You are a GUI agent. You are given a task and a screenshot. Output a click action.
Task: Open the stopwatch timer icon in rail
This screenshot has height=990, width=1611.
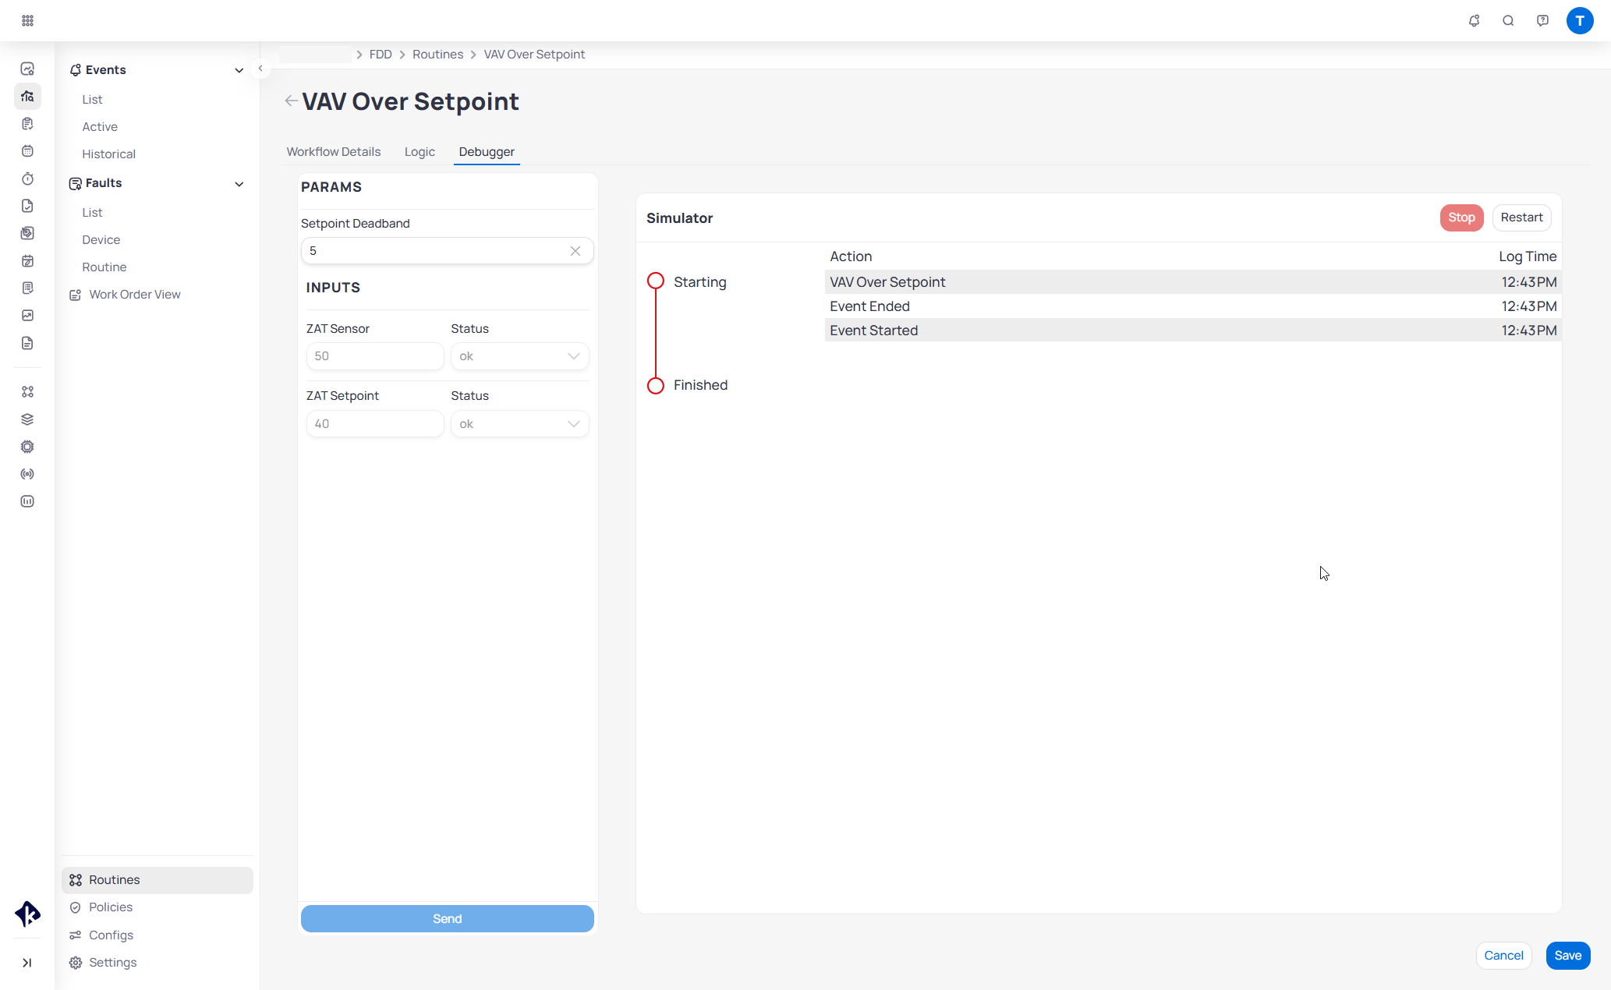point(27,179)
